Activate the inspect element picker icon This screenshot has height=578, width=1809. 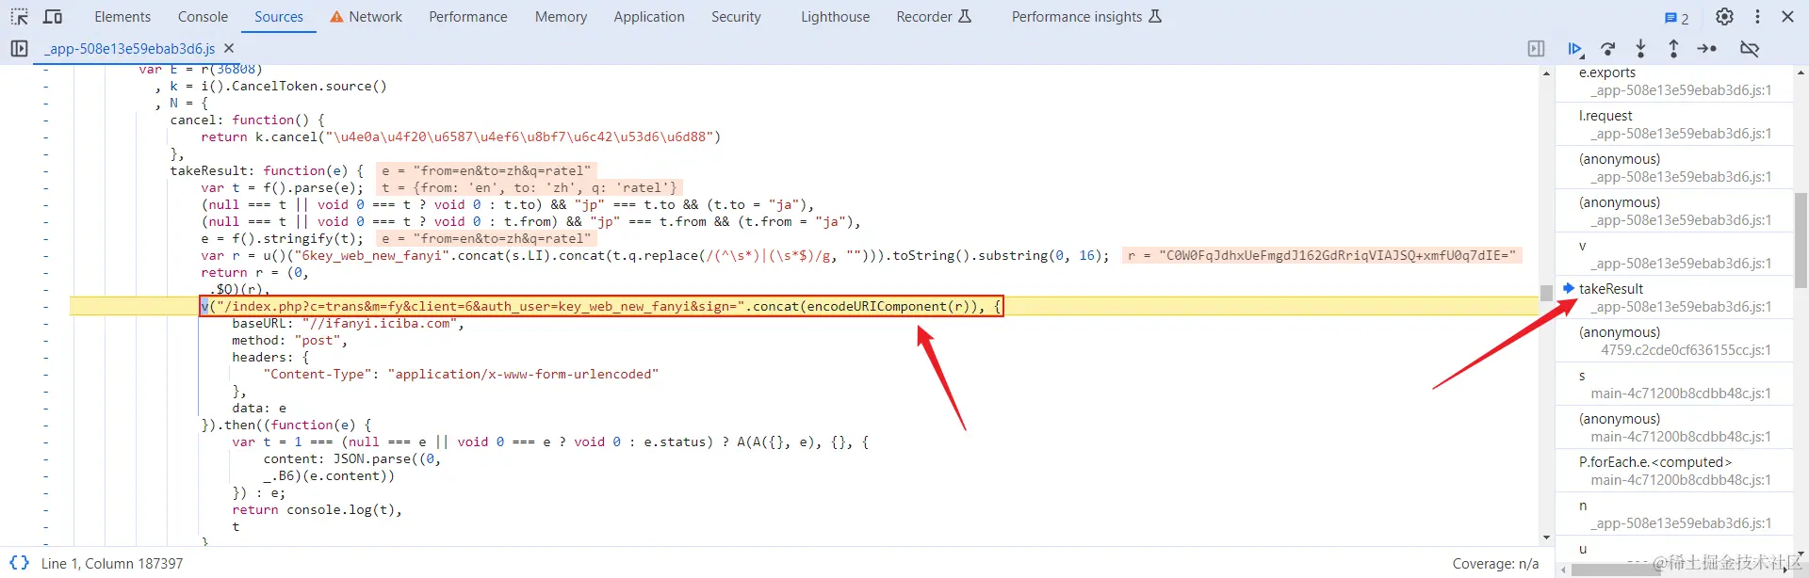19,17
